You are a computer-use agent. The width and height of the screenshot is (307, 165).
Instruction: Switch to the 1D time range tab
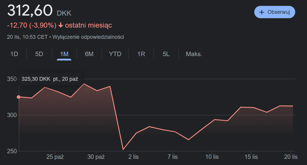point(14,54)
